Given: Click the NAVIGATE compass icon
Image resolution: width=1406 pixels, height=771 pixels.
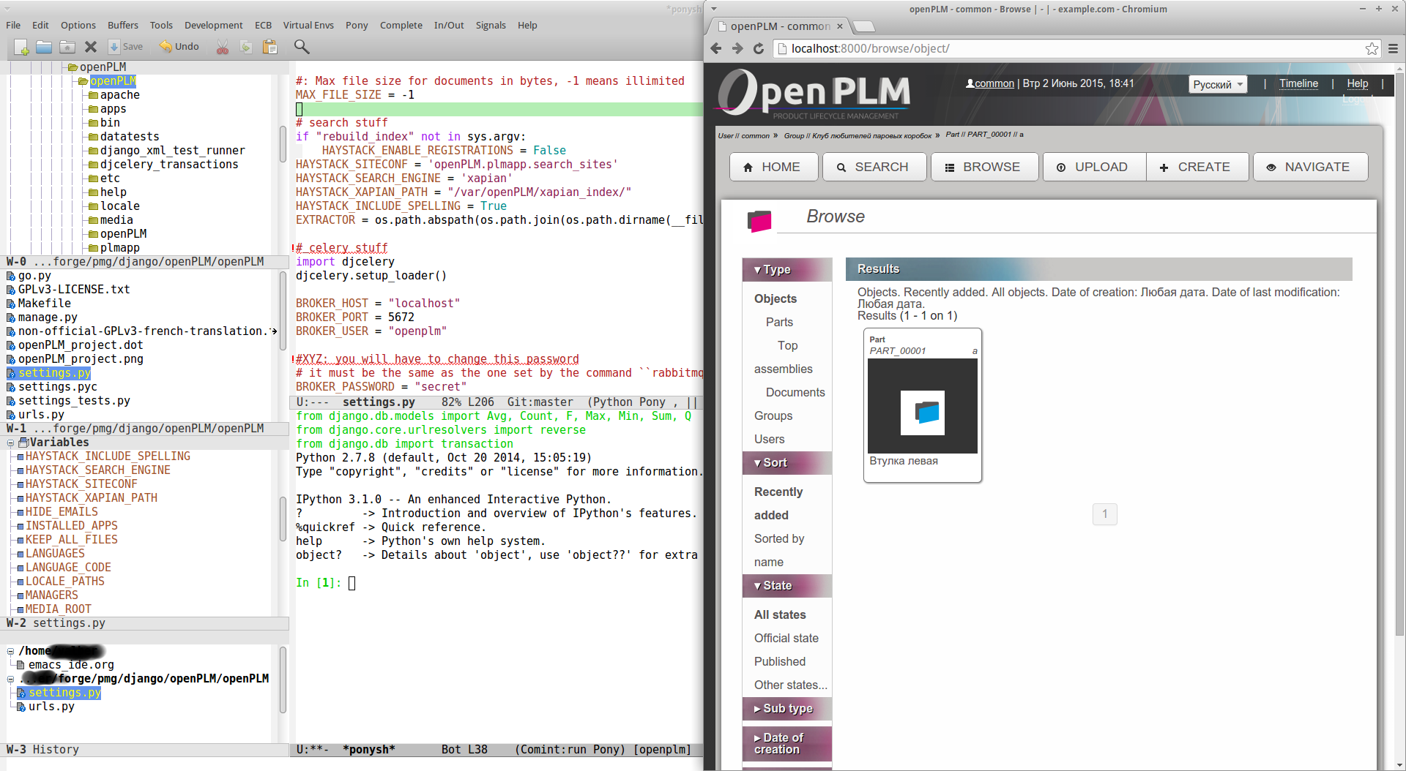Looking at the screenshot, I should (1271, 167).
